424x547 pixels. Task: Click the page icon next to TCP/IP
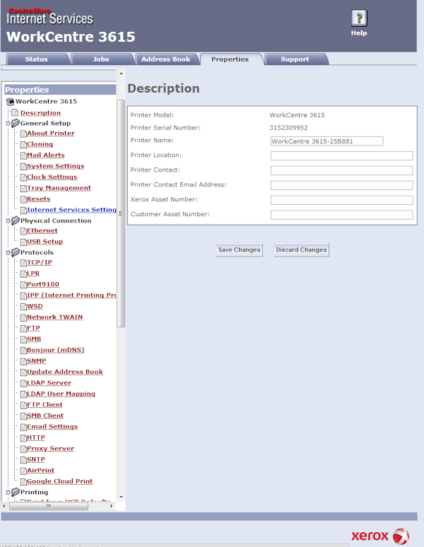click(23, 263)
